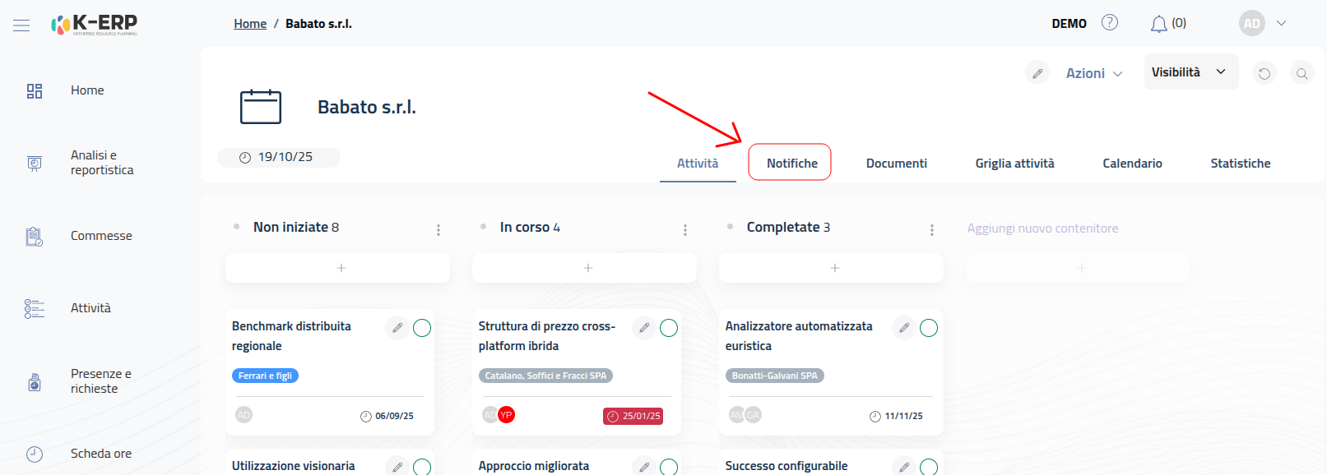Mark Benchmark distribuita regionale as complete
This screenshot has height=475, width=1327.
pos(422,328)
